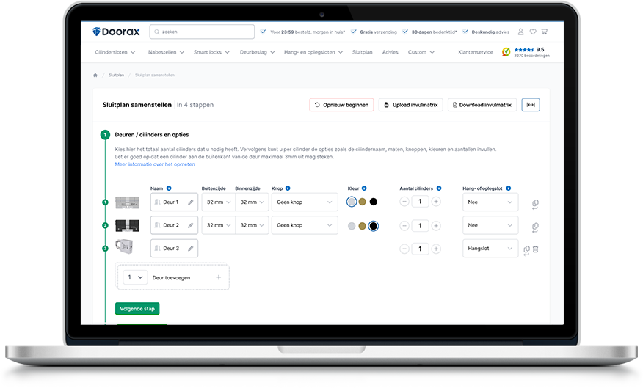The image size is (643, 388).
Task: Click the info icon next to Knop
Action: point(288,188)
